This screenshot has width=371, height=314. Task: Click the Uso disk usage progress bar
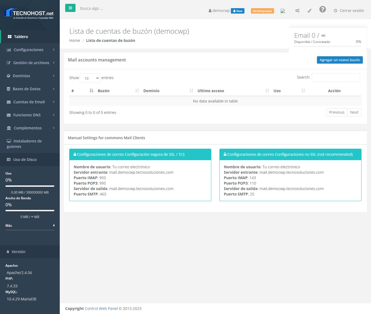[x=30, y=186]
